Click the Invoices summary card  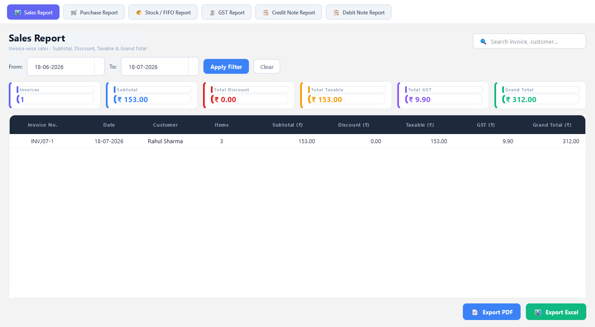55,95
